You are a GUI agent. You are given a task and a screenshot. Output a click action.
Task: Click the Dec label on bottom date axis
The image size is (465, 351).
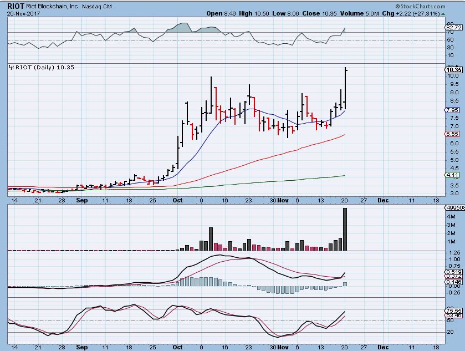point(382,346)
